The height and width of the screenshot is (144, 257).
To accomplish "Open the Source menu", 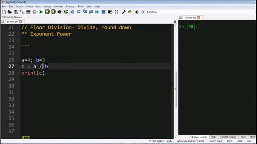I will coord(29,6).
